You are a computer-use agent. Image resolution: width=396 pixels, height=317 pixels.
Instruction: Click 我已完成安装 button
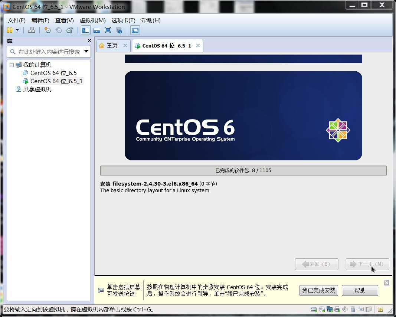tap(319, 291)
